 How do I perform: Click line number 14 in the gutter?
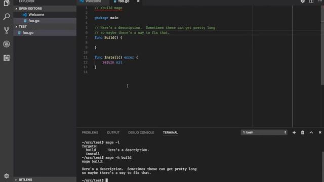pyautogui.click(x=86, y=72)
